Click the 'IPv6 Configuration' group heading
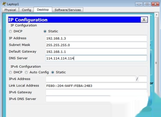The image size is (161, 117). coord(26,66)
